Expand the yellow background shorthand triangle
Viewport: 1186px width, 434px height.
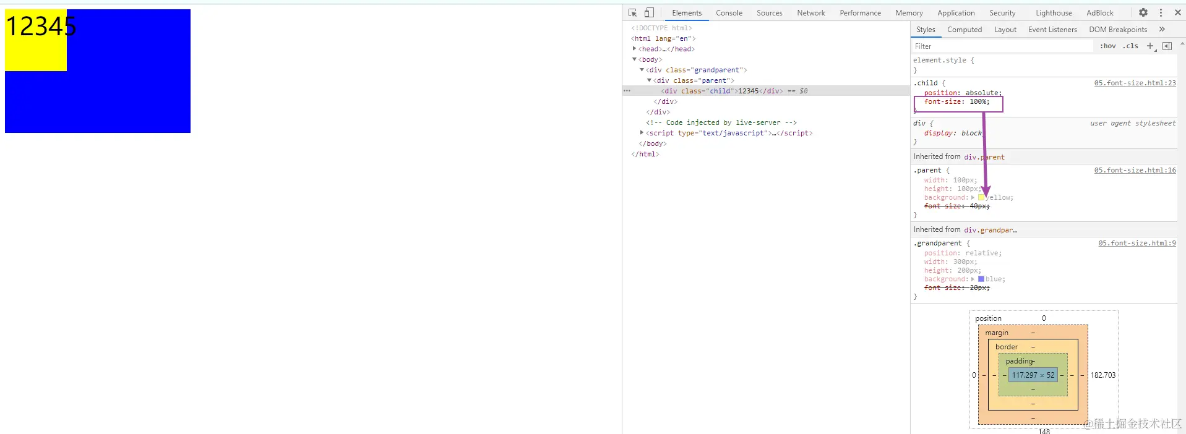coord(973,198)
